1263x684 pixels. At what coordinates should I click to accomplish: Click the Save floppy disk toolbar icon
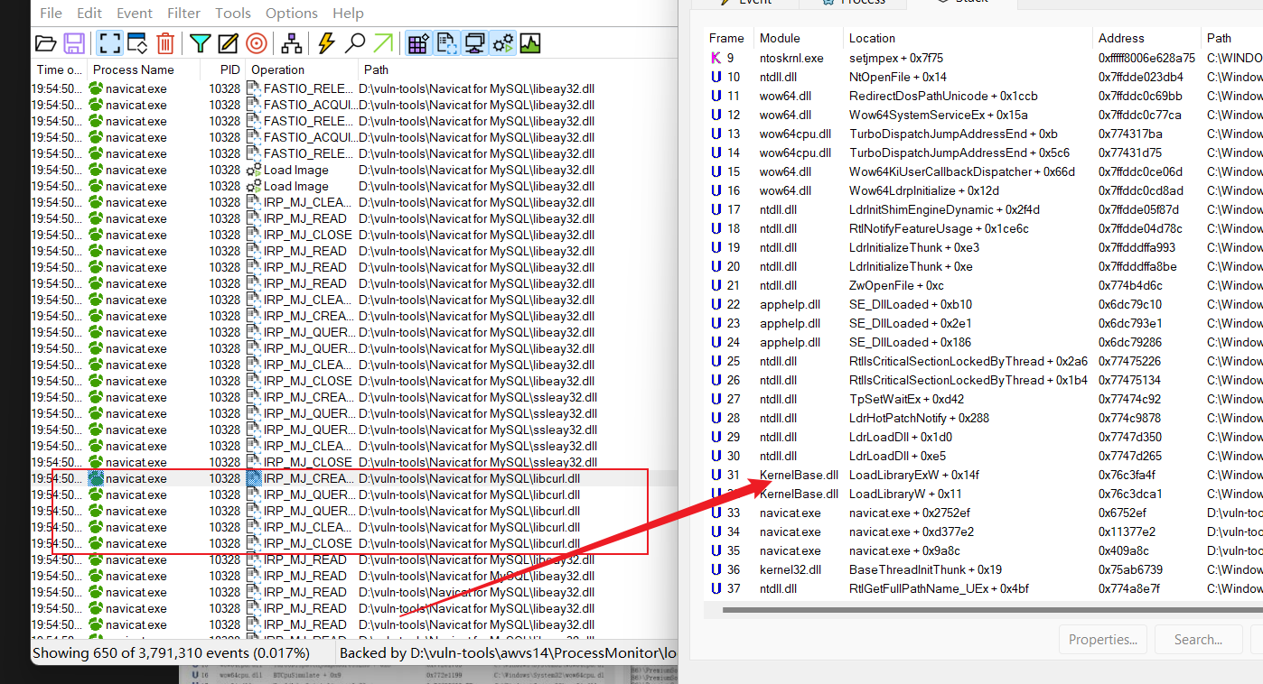tap(74, 42)
